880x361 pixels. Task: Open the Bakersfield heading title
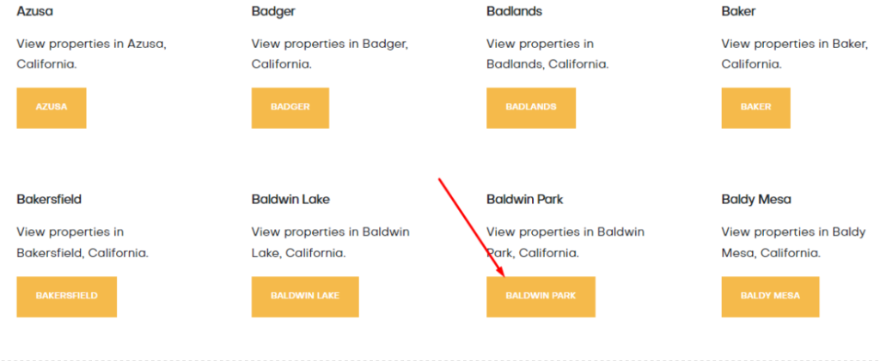click(49, 200)
